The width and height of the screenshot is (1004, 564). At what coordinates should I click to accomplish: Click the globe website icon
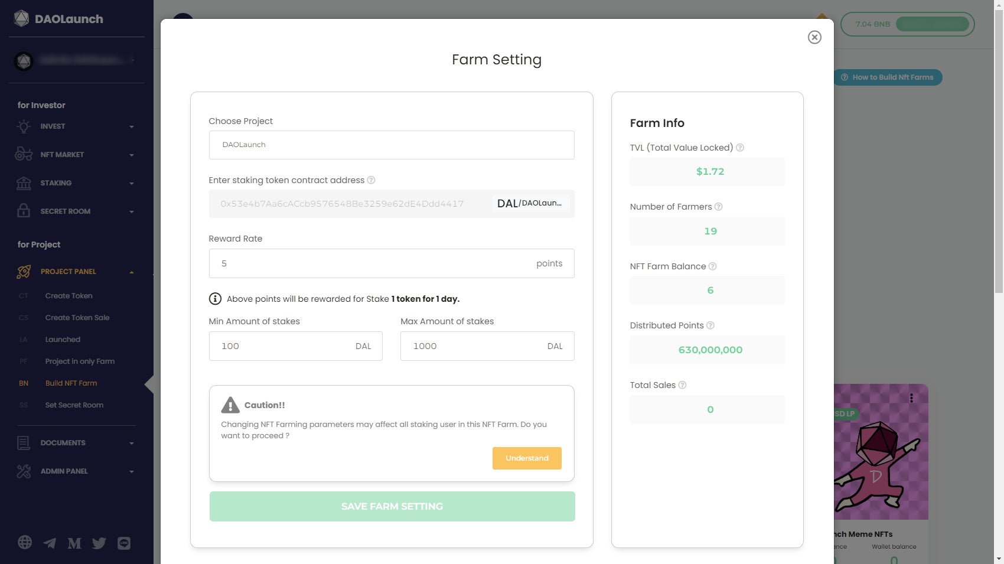[x=25, y=542]
